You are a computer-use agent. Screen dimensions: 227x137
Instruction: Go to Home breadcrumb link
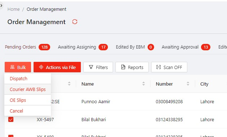(x=14, y=9)
